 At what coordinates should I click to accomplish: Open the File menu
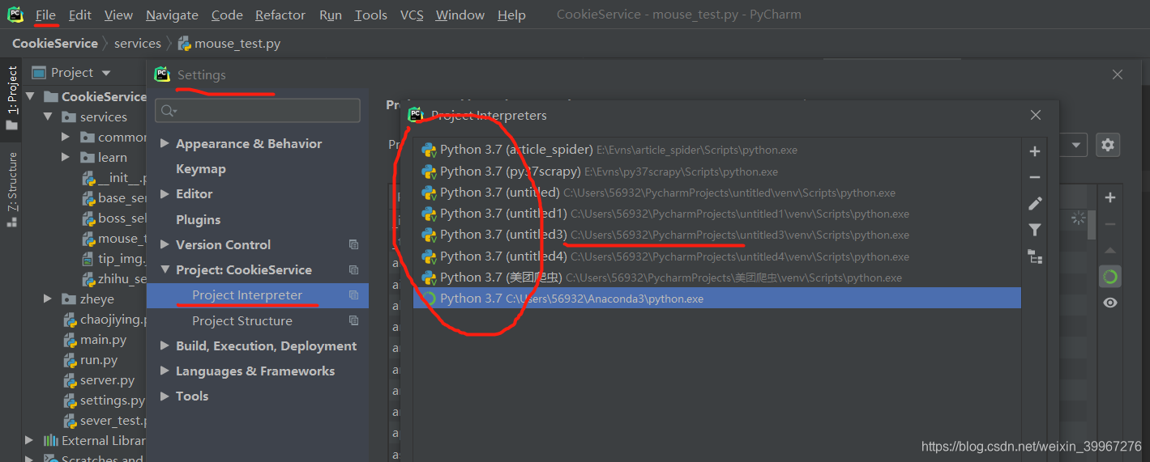(46, 15)
